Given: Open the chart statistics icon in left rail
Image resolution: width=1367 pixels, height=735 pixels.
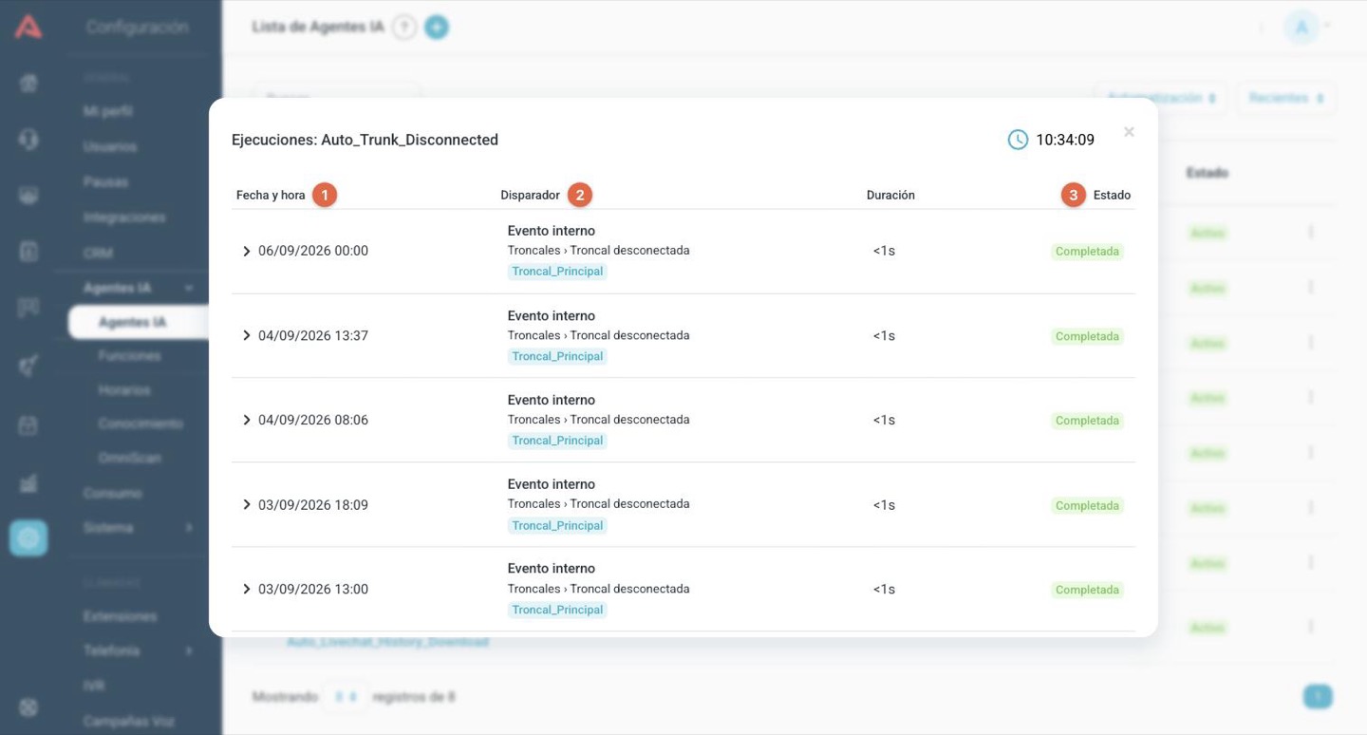Looking at the screenshot, I should [28, 483].
